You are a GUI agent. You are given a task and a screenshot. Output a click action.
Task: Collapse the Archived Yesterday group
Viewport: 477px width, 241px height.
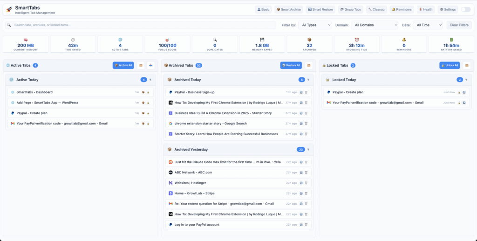[x=308, y=150]
